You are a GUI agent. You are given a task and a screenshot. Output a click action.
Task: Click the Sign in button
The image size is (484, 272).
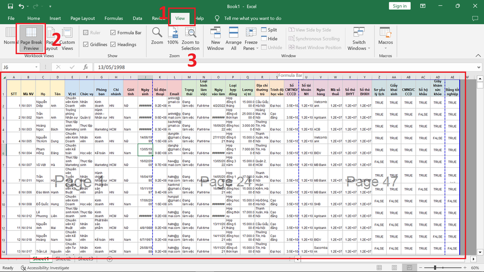[400, 6]
